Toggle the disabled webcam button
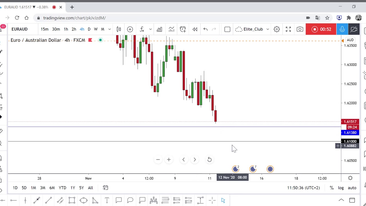Image resolution: width=366 pixels, height=206 pixels. (354, 29)
